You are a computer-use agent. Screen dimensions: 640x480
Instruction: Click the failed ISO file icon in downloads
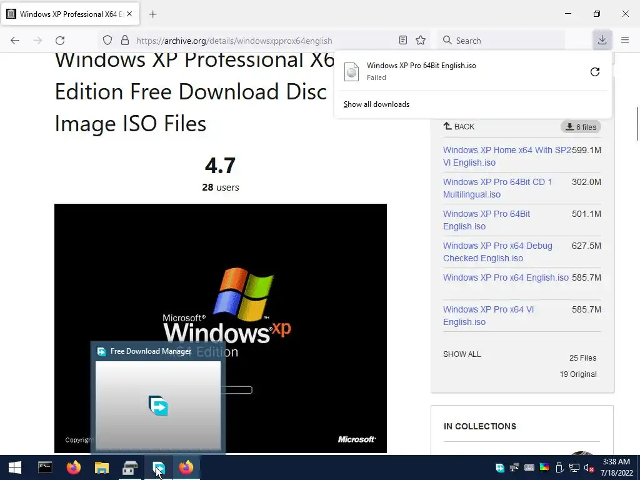click(351, 72)
